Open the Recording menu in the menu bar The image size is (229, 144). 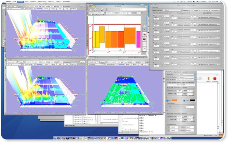pyautogui.click(x=42, y=1)
